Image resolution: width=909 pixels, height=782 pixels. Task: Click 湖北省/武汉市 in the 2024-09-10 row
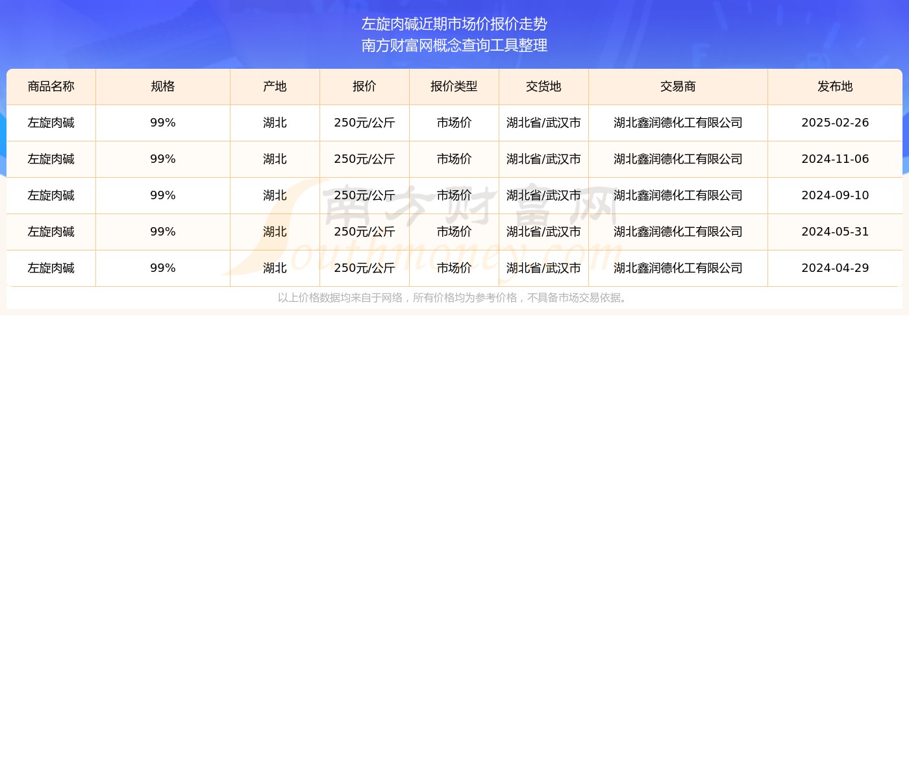[x=544, y=195]
